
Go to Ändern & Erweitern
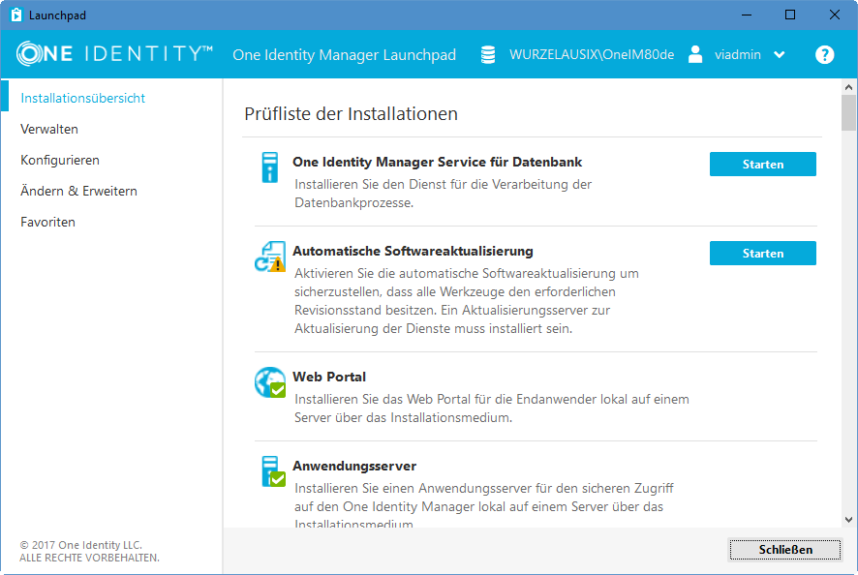click(78, 191)
